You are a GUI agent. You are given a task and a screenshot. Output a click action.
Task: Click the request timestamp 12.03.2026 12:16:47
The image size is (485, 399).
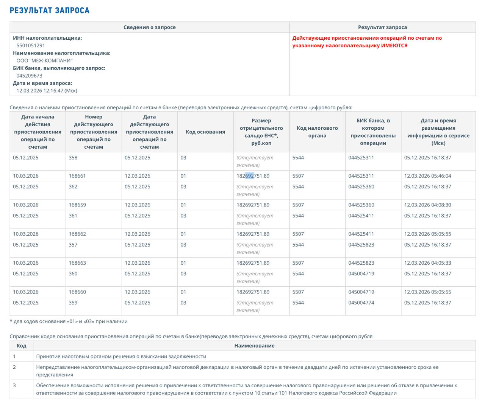(x=47, y=91)
